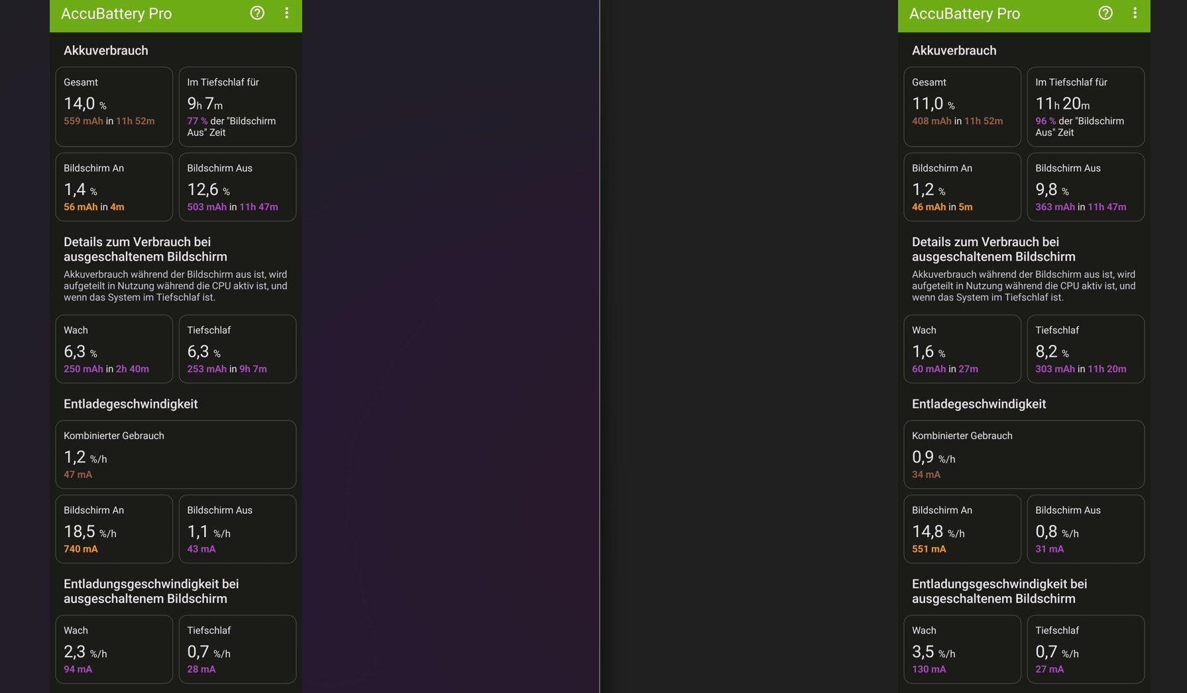Select Wach rate card showing 94 mA
The width and height of the screenshot is (1187, 693).
point(114,649)
